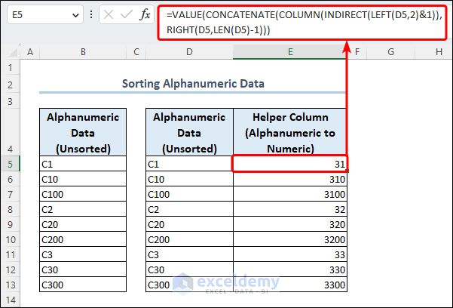Click cell D11 containing C3
Viewport: 453px width, 308px height.
click(189, 254)
